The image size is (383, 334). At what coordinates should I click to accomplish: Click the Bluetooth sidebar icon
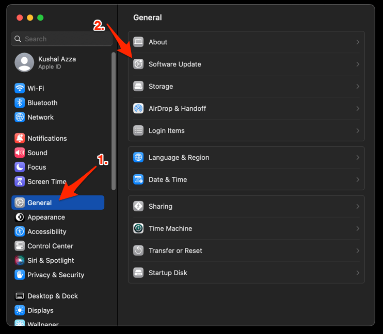coord(20,103)
